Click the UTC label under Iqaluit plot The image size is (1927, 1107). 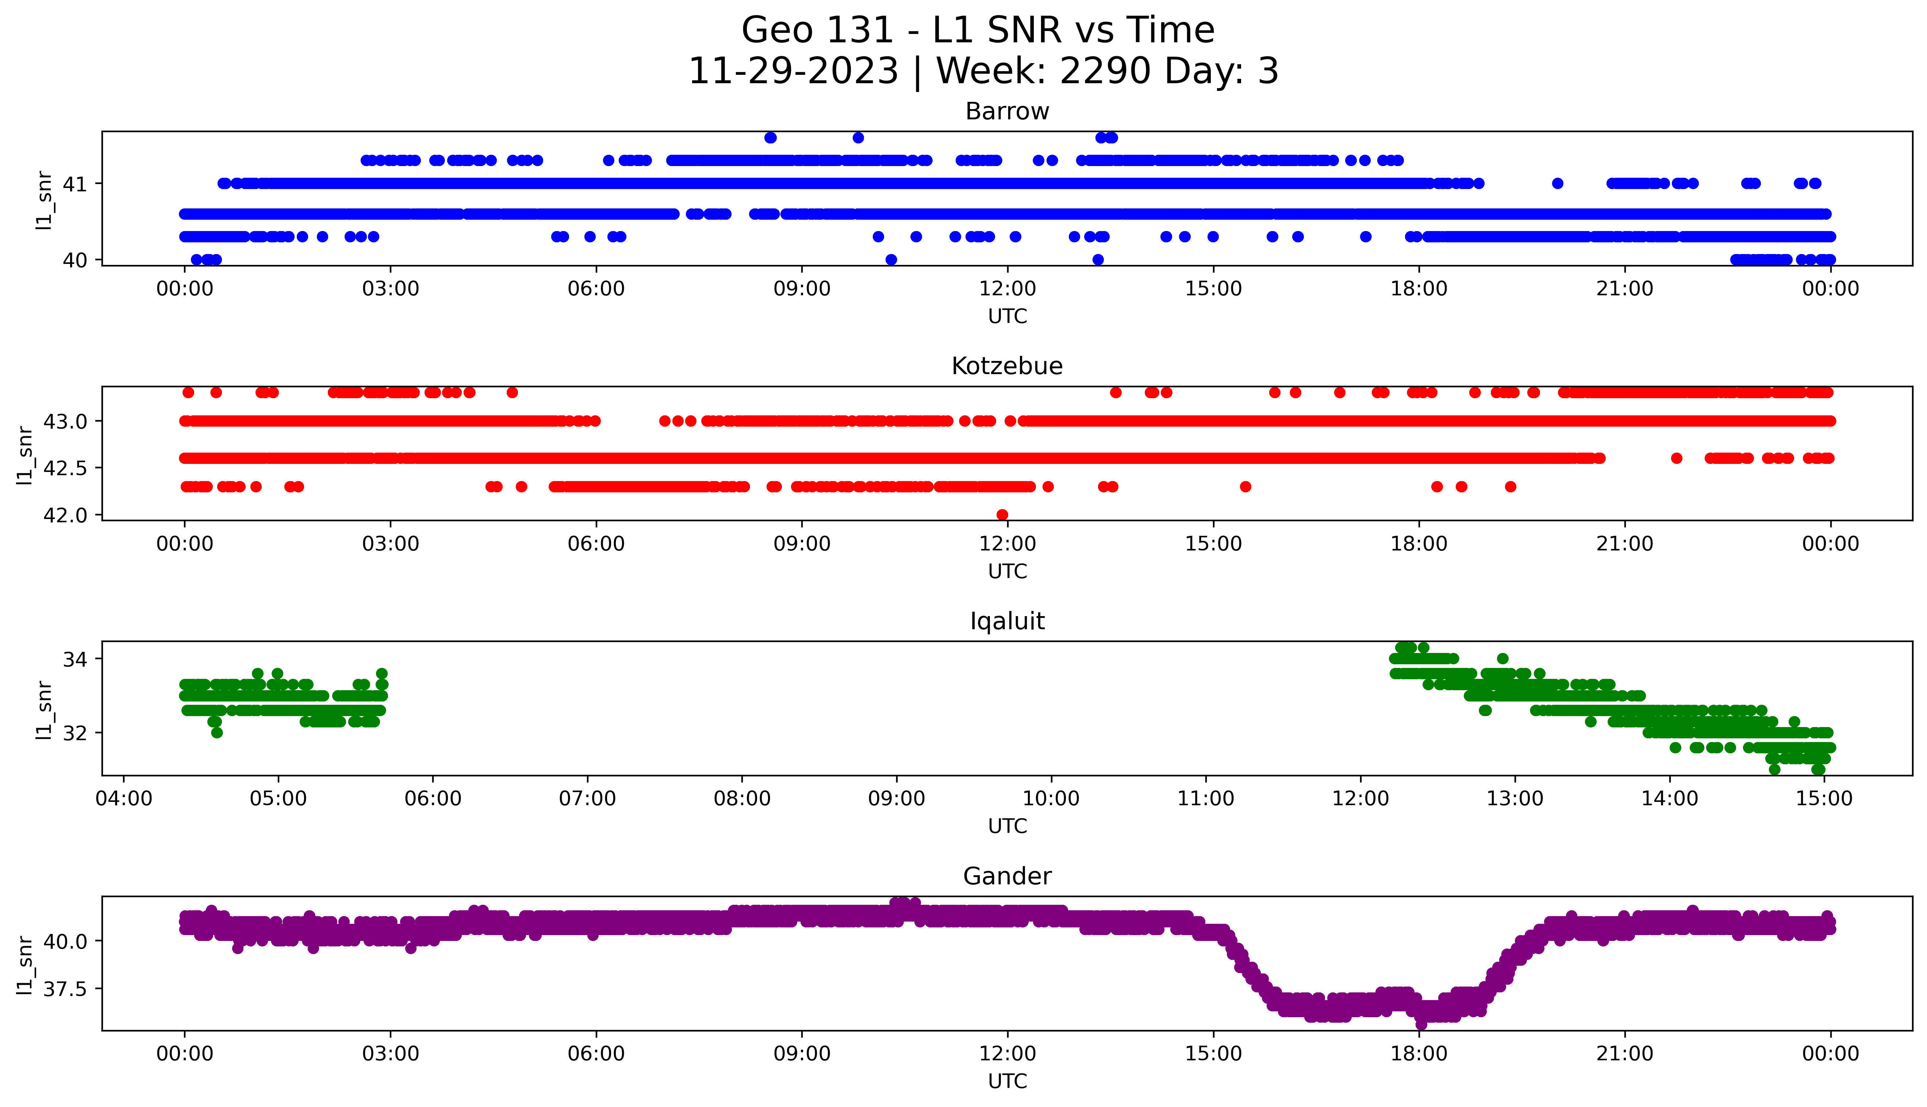pyautogui.click(x=1007, y=826)
